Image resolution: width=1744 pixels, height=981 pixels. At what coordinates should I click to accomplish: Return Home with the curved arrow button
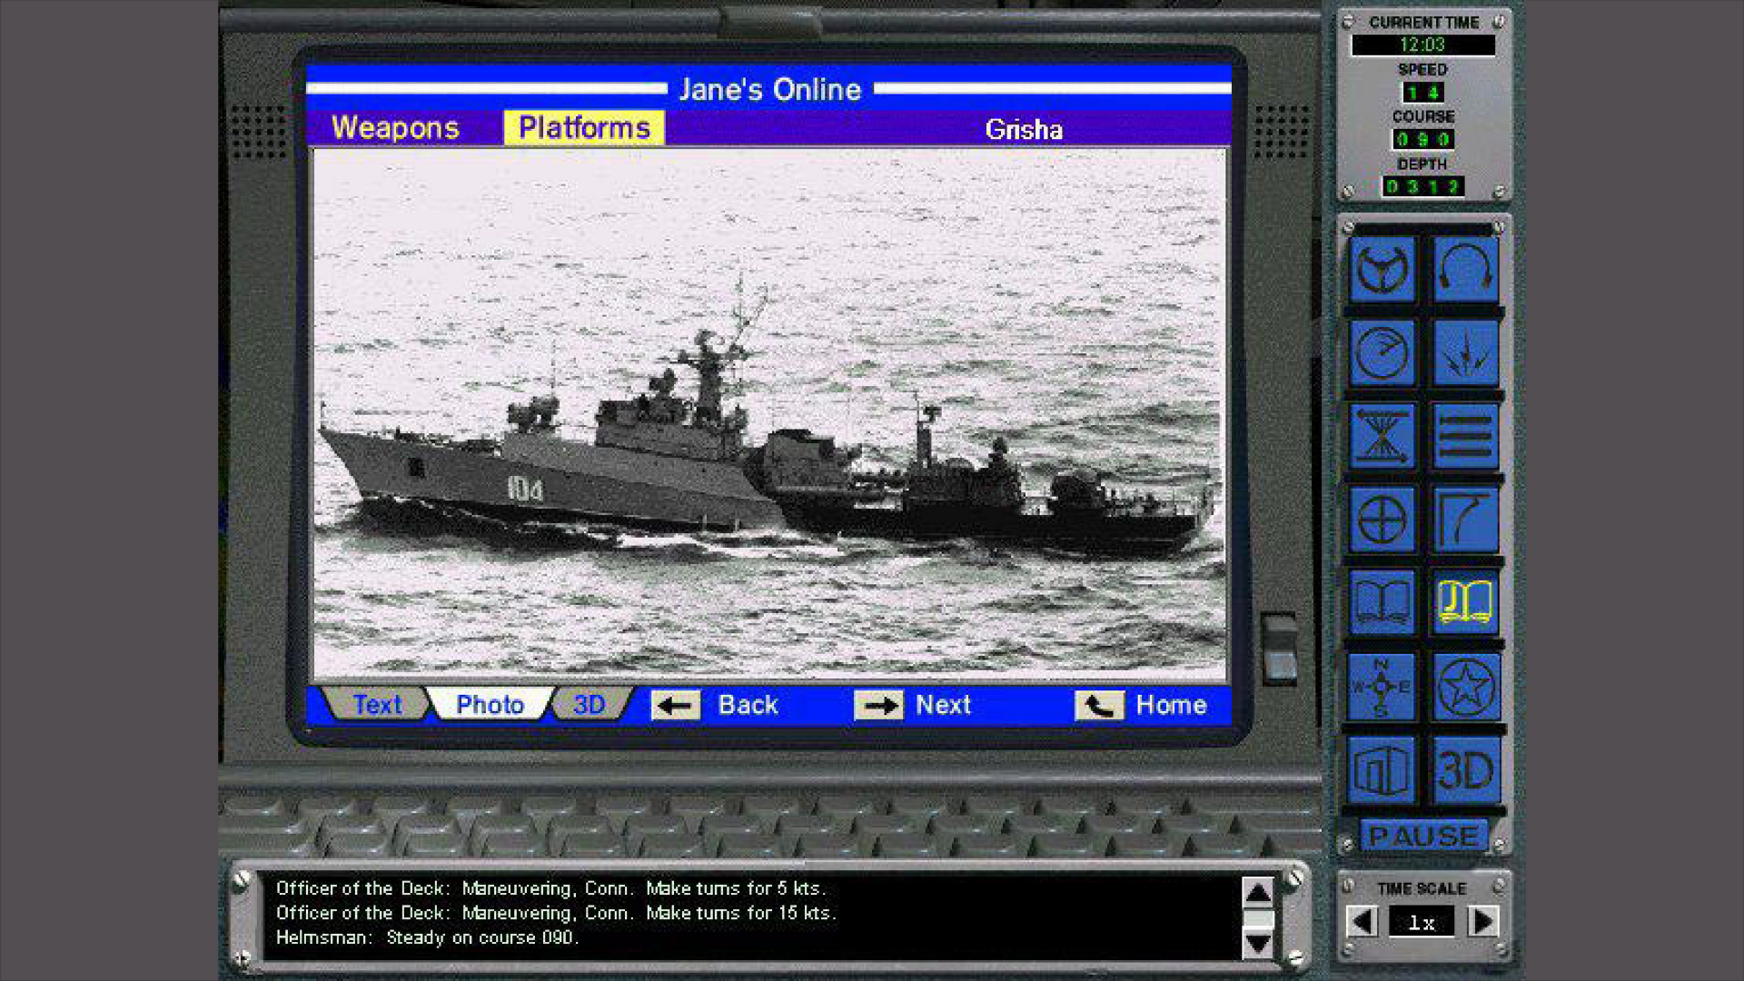(1099, 706)
